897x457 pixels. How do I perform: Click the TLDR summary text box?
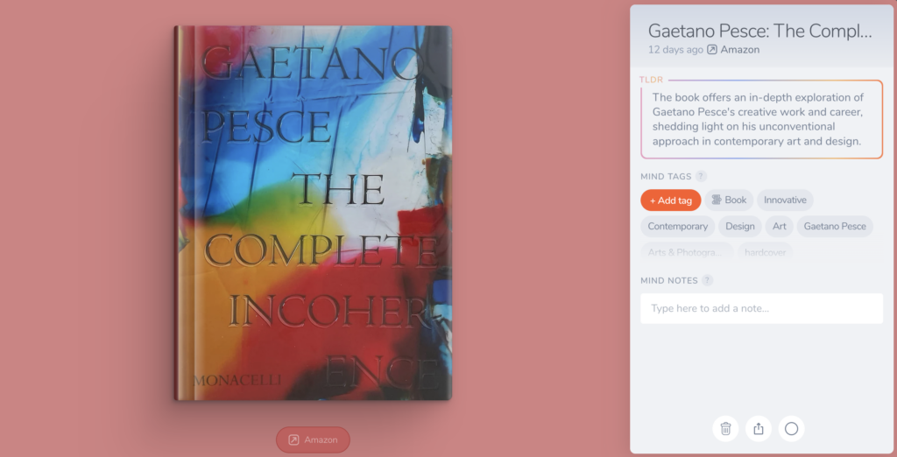tap(761, 119)
